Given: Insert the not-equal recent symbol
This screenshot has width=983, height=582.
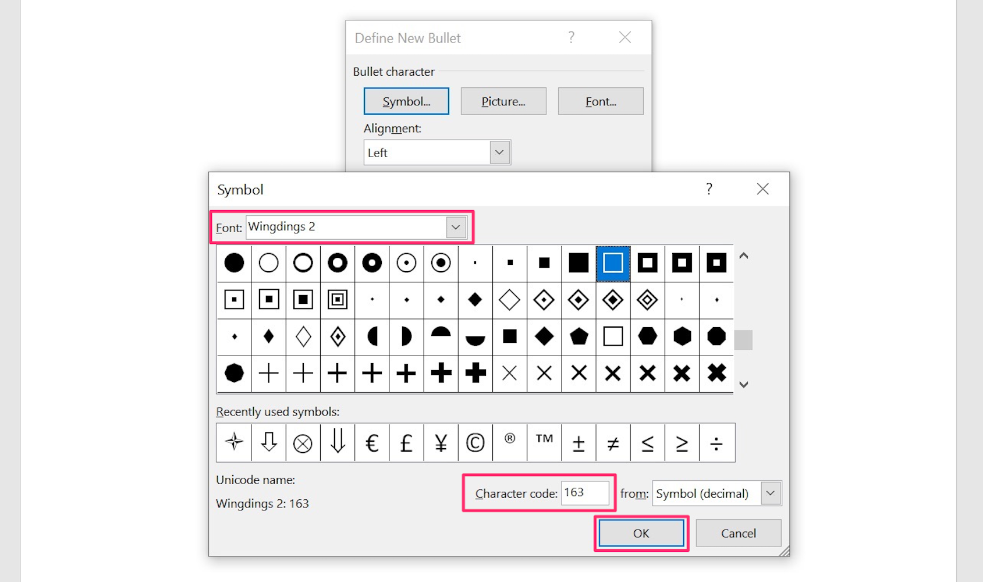Looking at the screenshot, I should click(x=613, y=443).
